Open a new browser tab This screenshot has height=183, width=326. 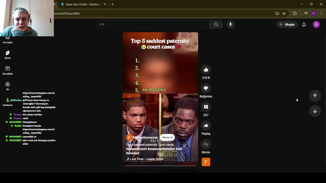[x=112, y=4]
